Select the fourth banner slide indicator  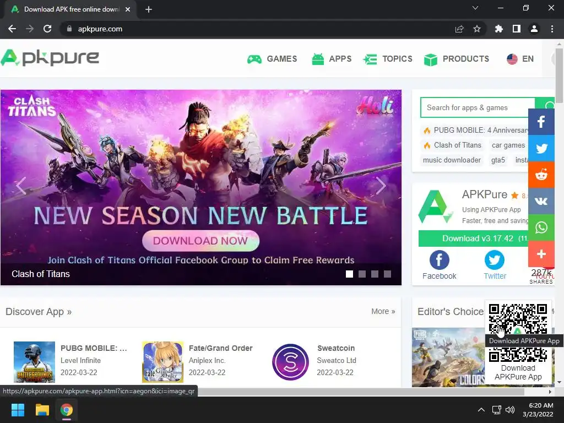[387, 274]
